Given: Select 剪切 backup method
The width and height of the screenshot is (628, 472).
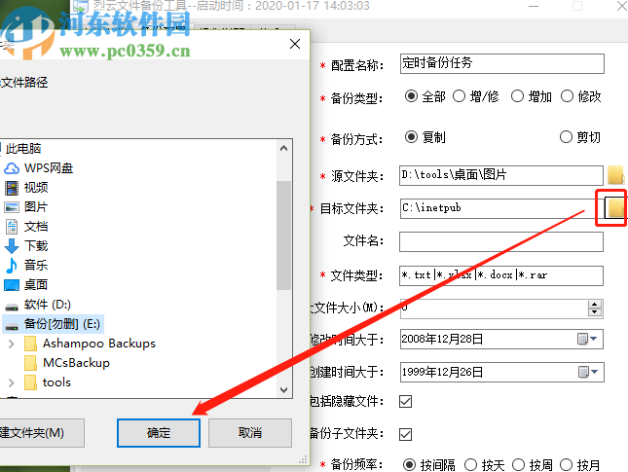Looking at the screenshot, I should 580,137.
